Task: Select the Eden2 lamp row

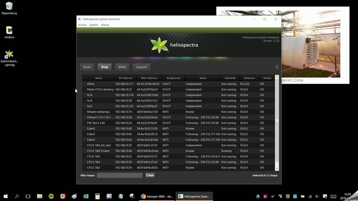Action: (179, 134)
